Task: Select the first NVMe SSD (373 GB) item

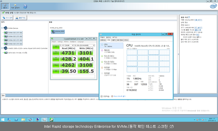Action: pos(13,33)
